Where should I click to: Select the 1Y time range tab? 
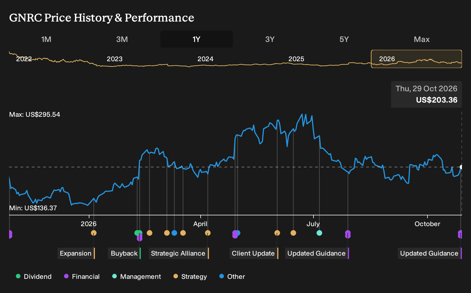196,39
